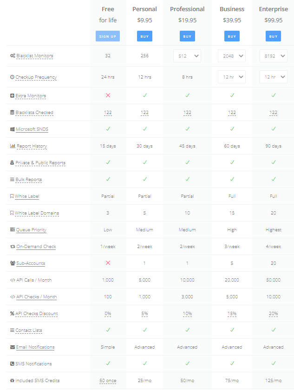Click the gears icon beside Blacklist Monitors

(13, 56)
